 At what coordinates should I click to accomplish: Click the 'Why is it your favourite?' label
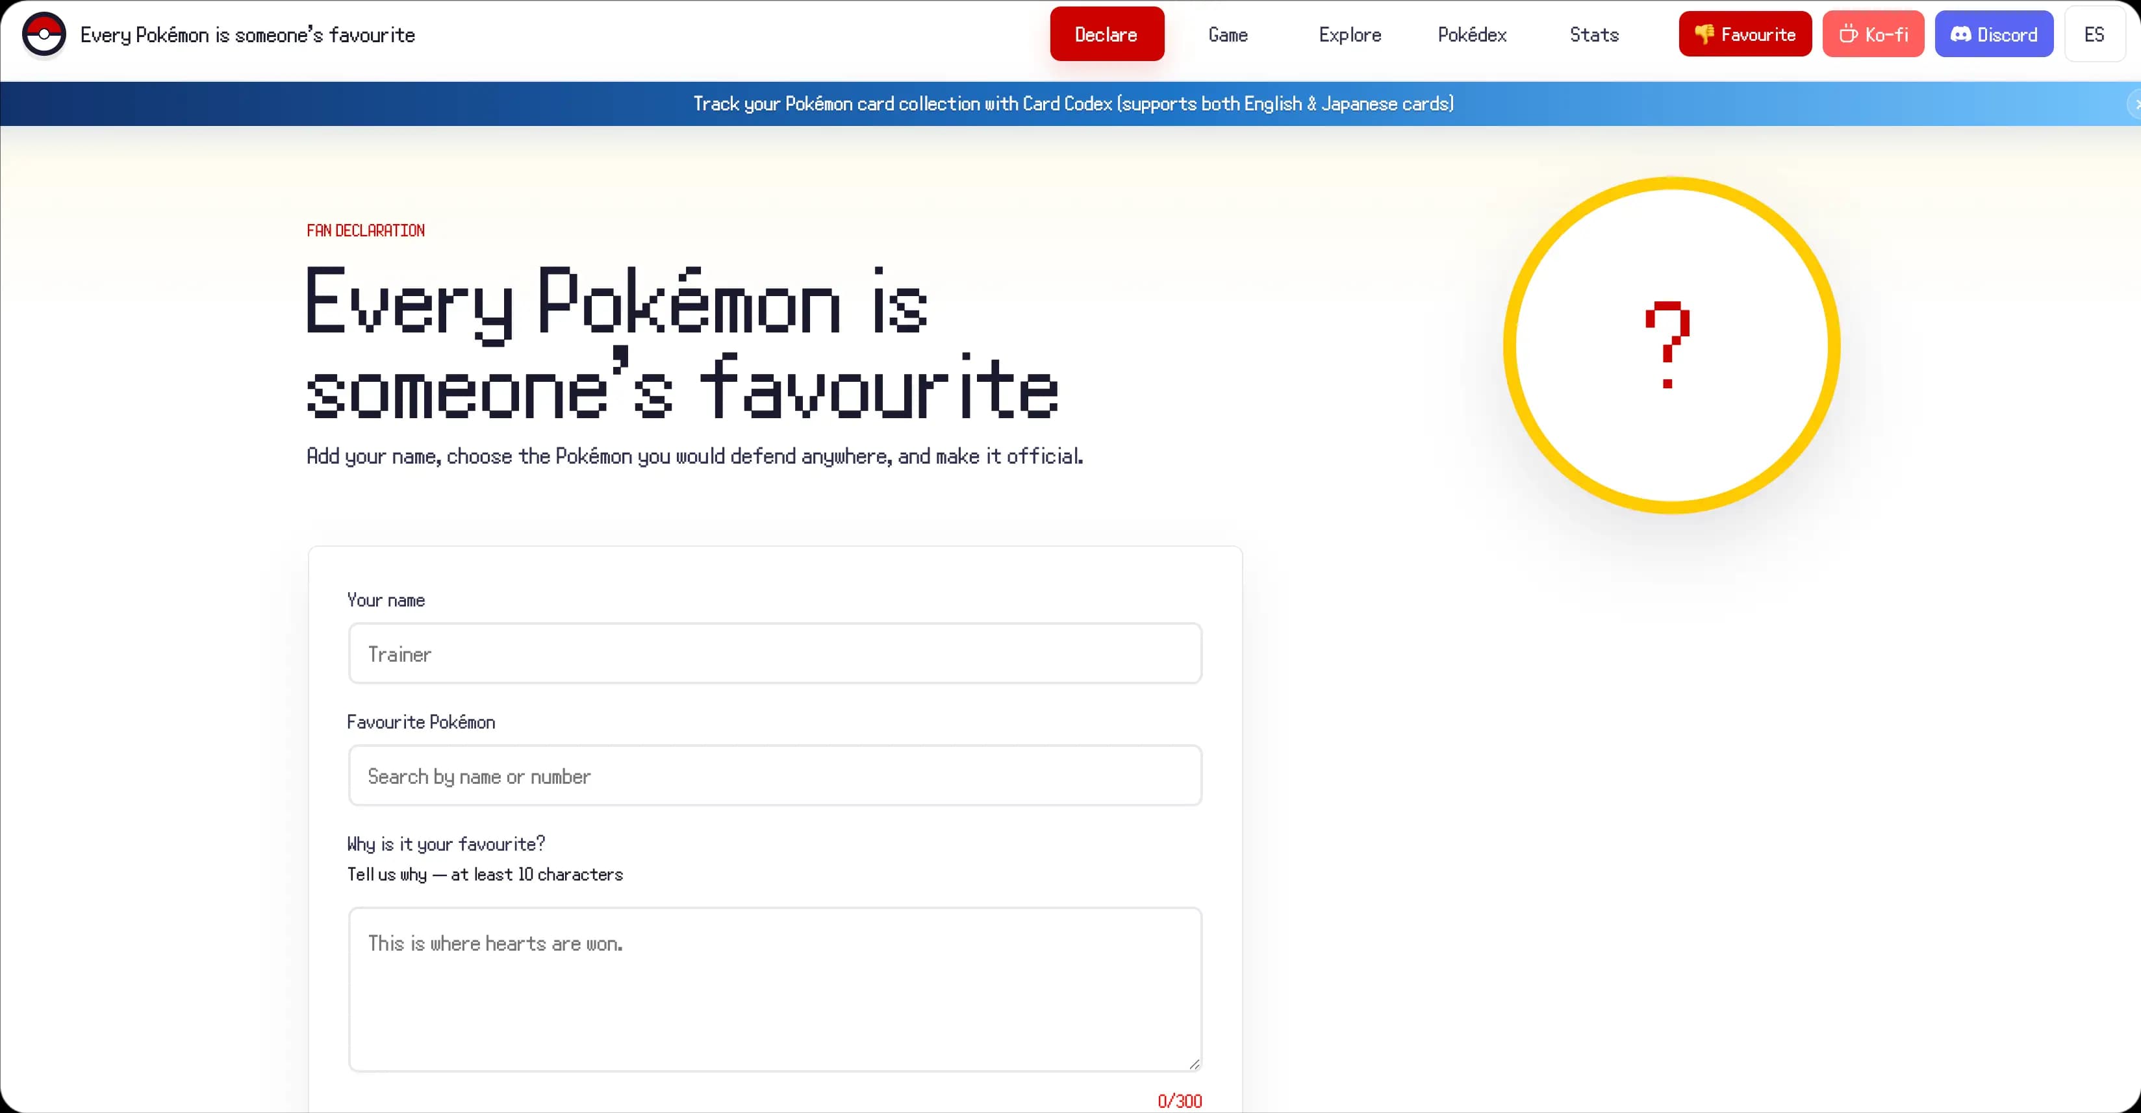coord(446,844)
